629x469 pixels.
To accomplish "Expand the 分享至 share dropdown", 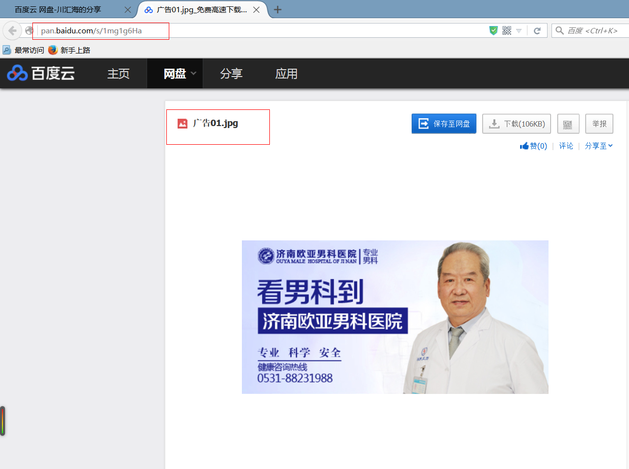I will click(x=599, y=146).
